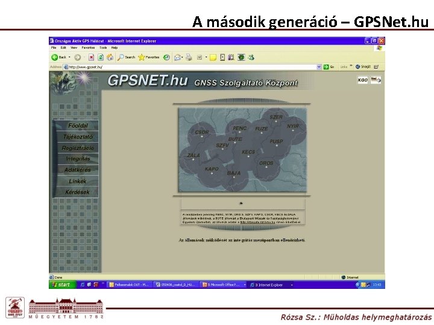Stop page loading with red X
The width and height of the screenshot is (434, 325).
coord(92,57)
